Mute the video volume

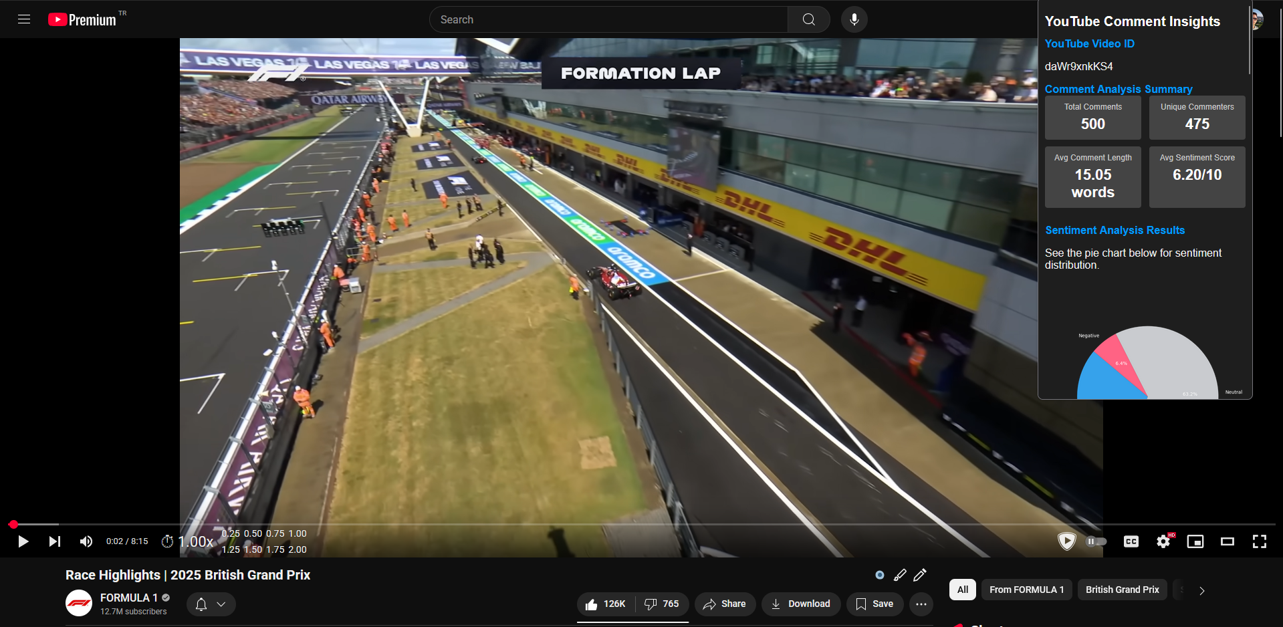tap(86, 541)
